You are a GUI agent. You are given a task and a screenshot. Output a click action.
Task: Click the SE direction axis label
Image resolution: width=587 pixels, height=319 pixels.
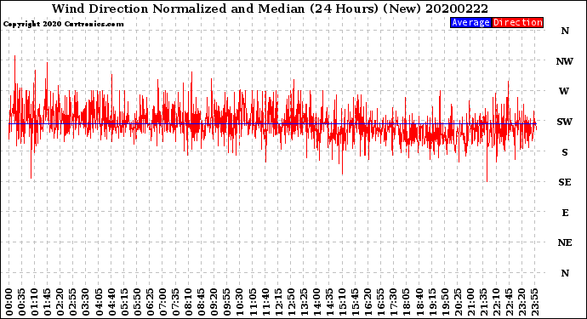point(565,182)
